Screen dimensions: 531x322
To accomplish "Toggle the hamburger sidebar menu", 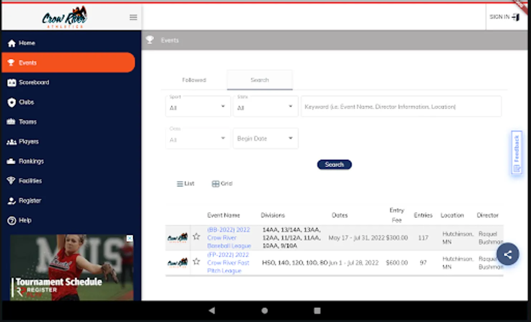I will 133,17.
